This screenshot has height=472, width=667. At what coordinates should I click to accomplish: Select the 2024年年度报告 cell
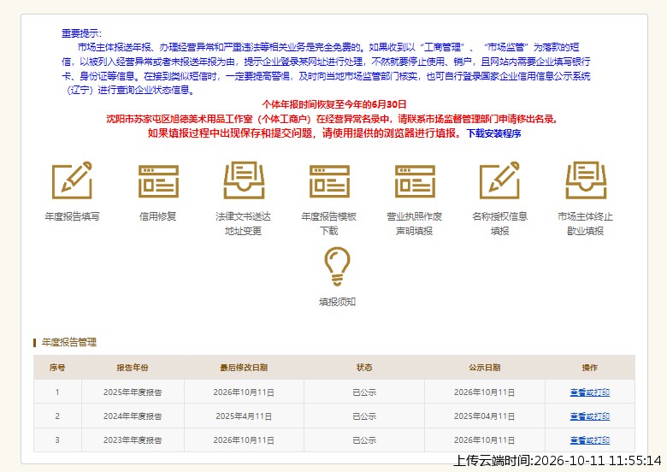tap(133, 416)
